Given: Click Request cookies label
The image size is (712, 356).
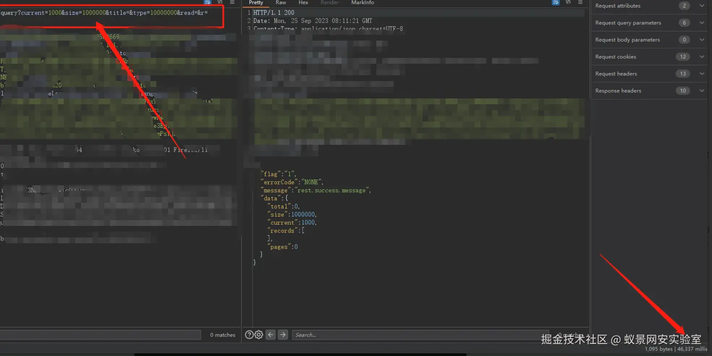Looking at the screenshot, I should [615, 57].
